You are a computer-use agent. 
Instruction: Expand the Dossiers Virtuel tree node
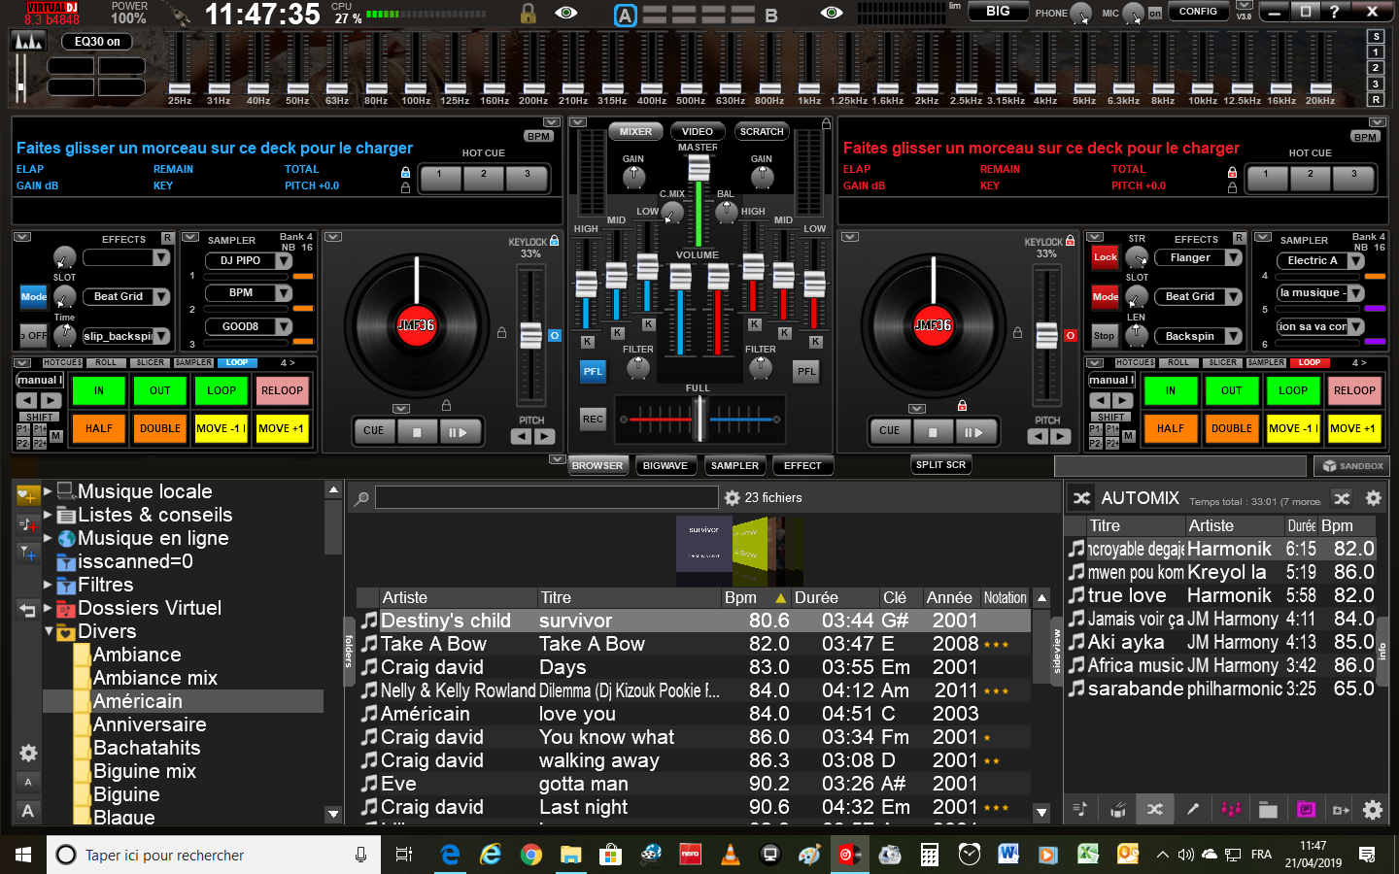[x=48, y=608]
